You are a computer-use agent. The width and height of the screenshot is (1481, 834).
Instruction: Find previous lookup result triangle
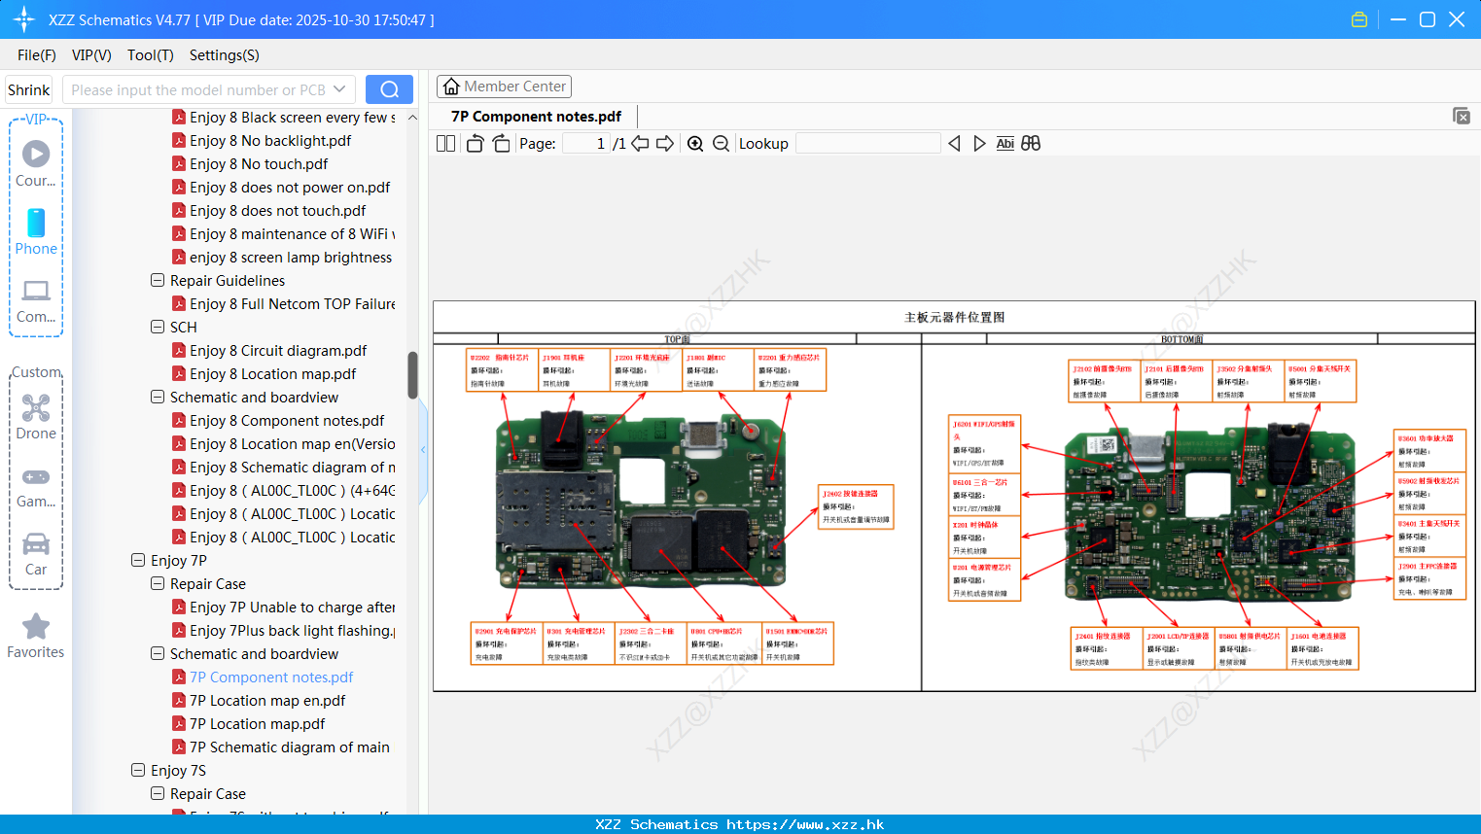tap(954, 144)
